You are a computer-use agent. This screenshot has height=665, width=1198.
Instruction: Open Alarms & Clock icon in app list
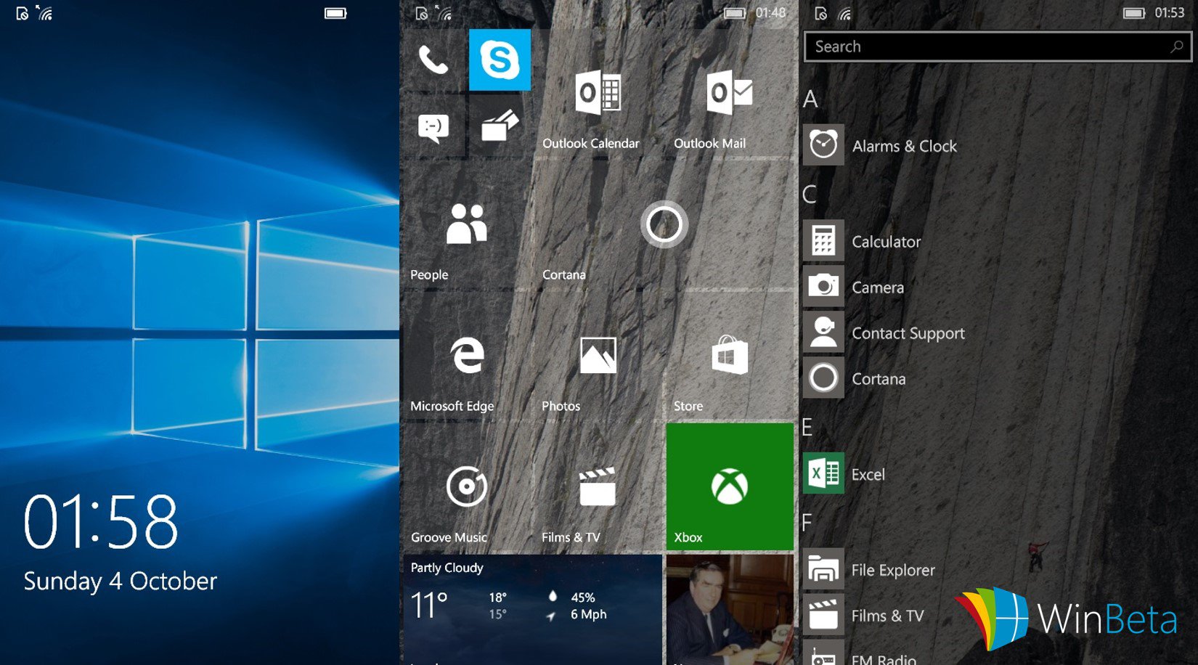[x=823, y=145]
